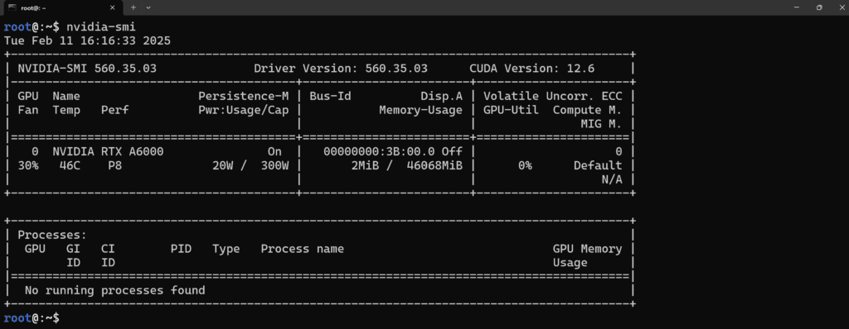
Task: Click the NVIDIA RTX A6000 GPU name
Action: [x=109, y=152]
